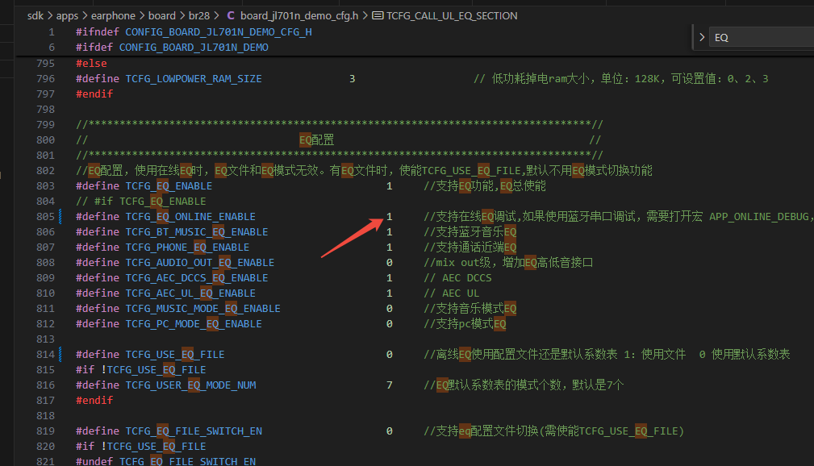Image resolution: width=814 pixels, height=466 pixels.
Task: Focus the find input containing EQ
Action: pos(763,37)
